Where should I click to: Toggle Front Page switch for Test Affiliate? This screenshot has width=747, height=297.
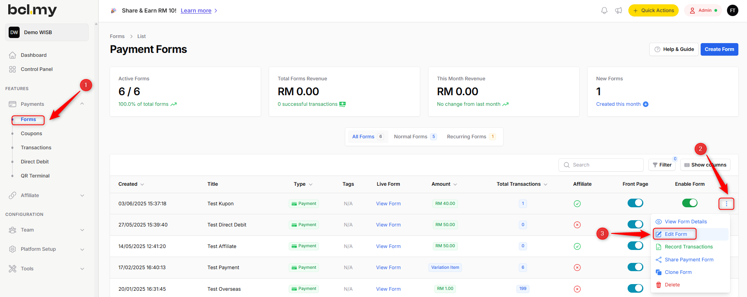635,246
